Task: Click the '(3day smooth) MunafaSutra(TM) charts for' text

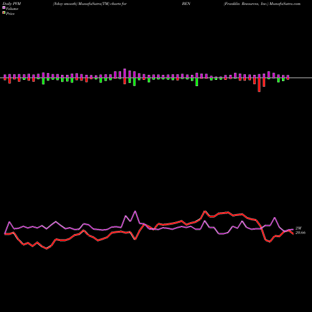Action: (90, 4)
